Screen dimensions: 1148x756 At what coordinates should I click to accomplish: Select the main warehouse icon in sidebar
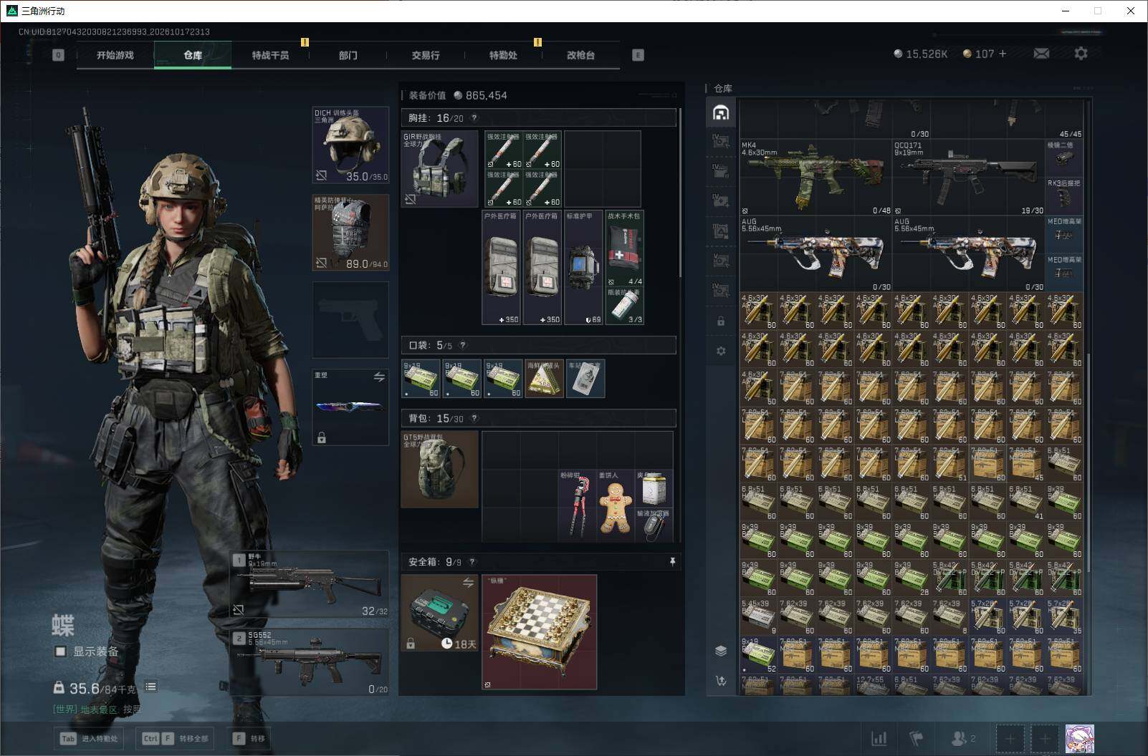[x=721, y=112]
